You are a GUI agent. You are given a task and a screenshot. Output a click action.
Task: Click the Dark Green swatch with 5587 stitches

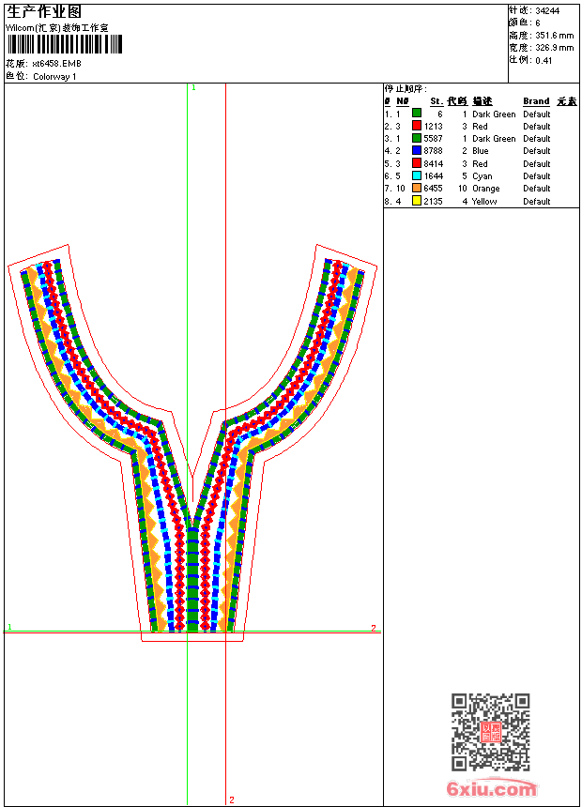pos(417,138)
